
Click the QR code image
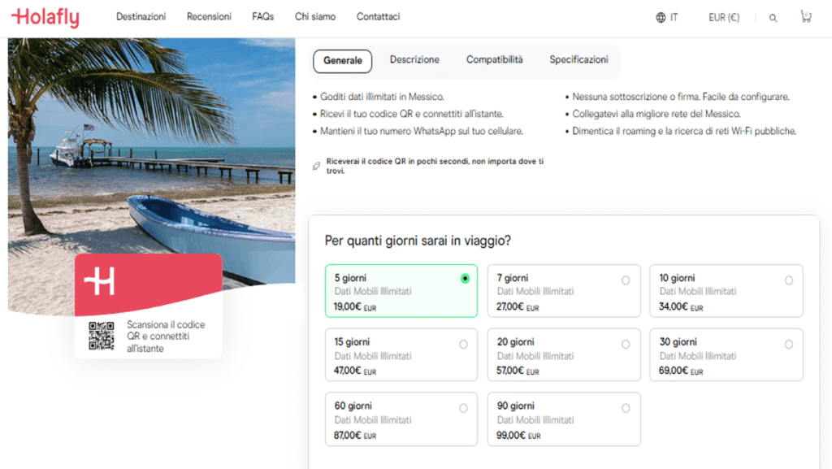pos(102,336)
